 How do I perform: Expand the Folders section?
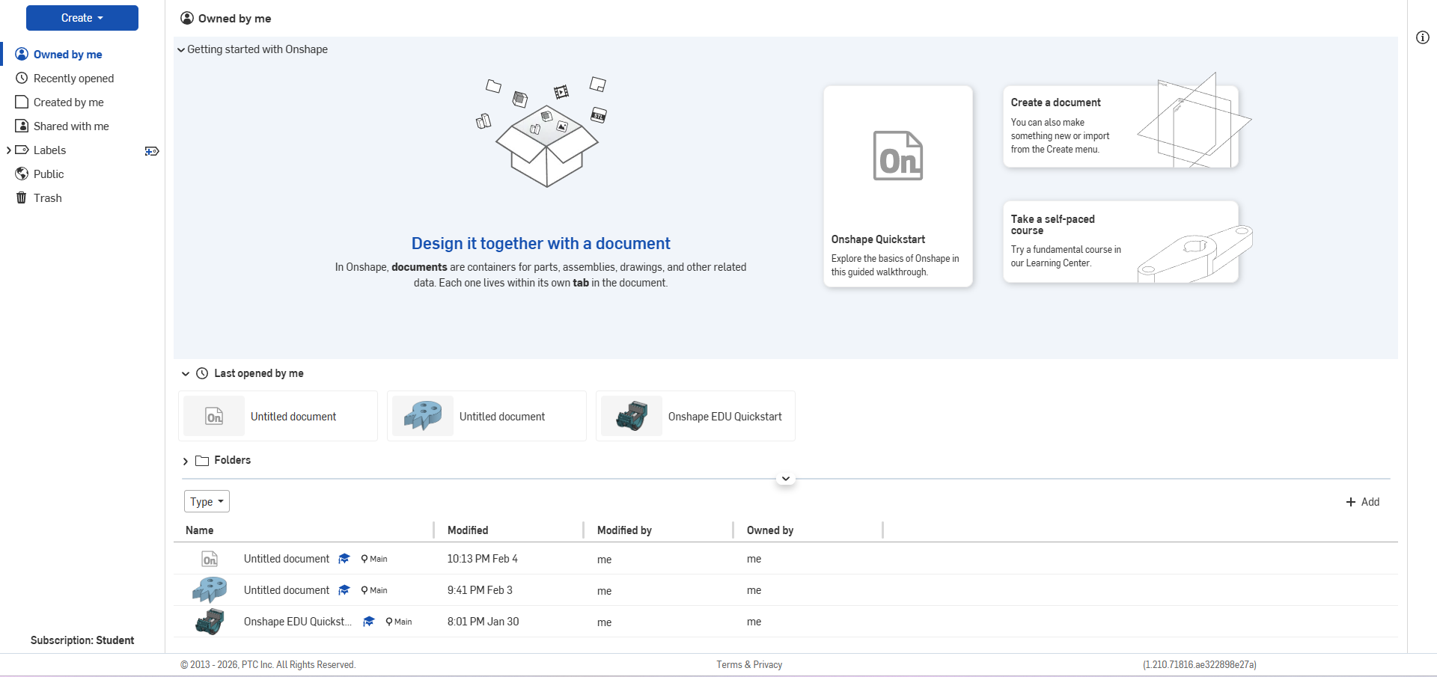pos(186,461)
